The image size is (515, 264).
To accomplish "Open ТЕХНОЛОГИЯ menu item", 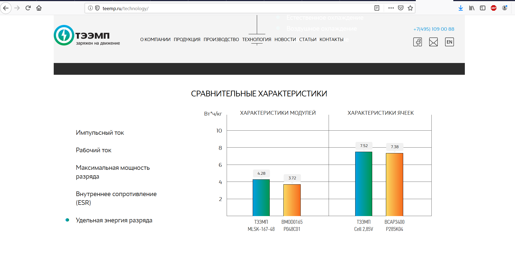I will (x=257, y=39).
